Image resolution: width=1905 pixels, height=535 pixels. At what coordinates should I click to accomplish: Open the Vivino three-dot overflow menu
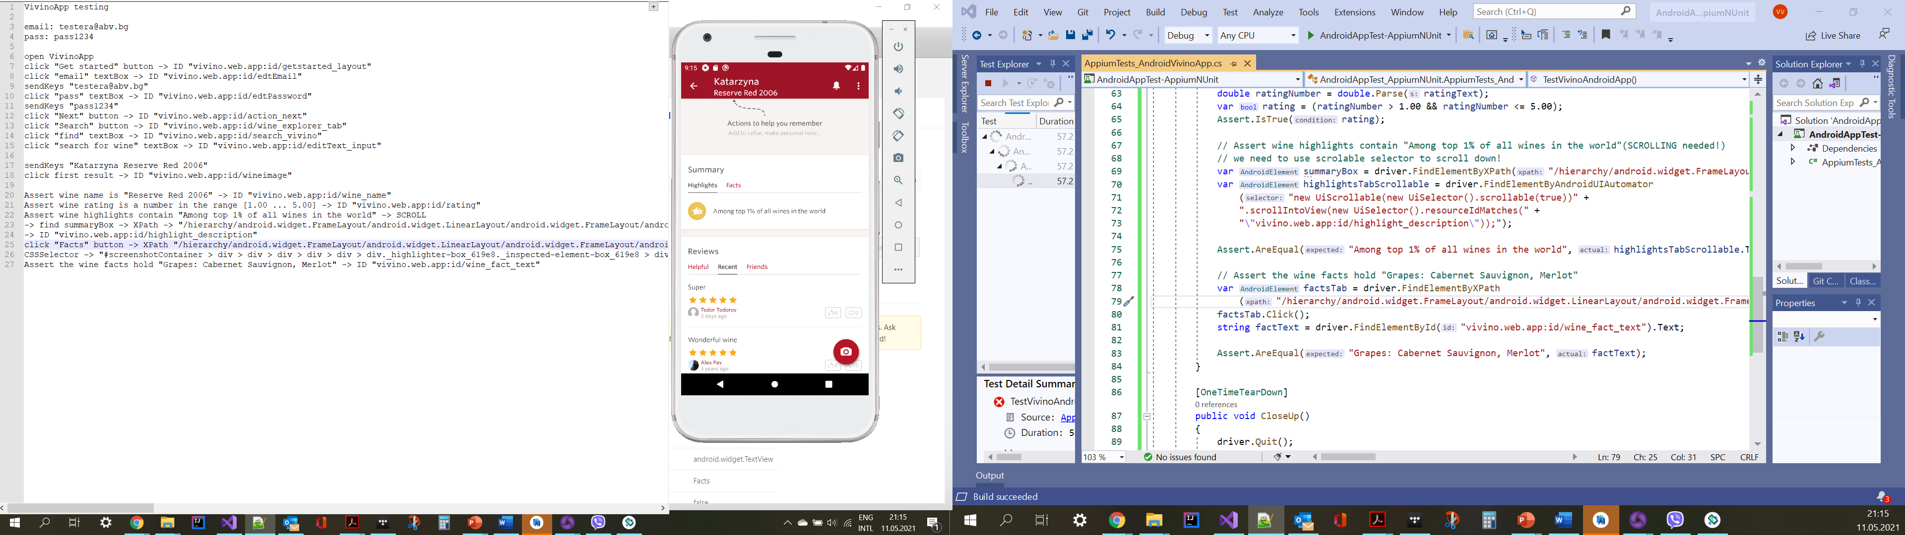(859, 87)
